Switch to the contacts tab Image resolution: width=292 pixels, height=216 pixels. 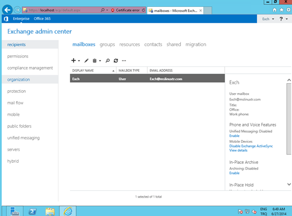[x=153, y=44]
